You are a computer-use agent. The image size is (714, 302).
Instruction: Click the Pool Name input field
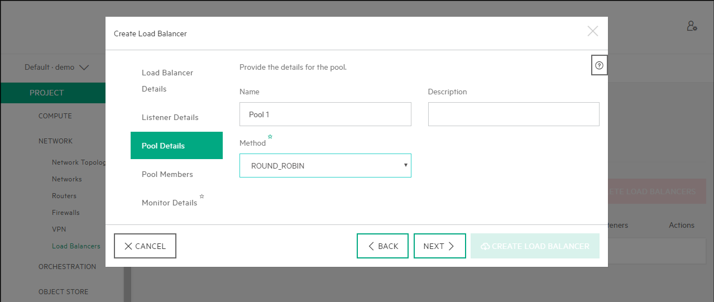coord(325,114)
